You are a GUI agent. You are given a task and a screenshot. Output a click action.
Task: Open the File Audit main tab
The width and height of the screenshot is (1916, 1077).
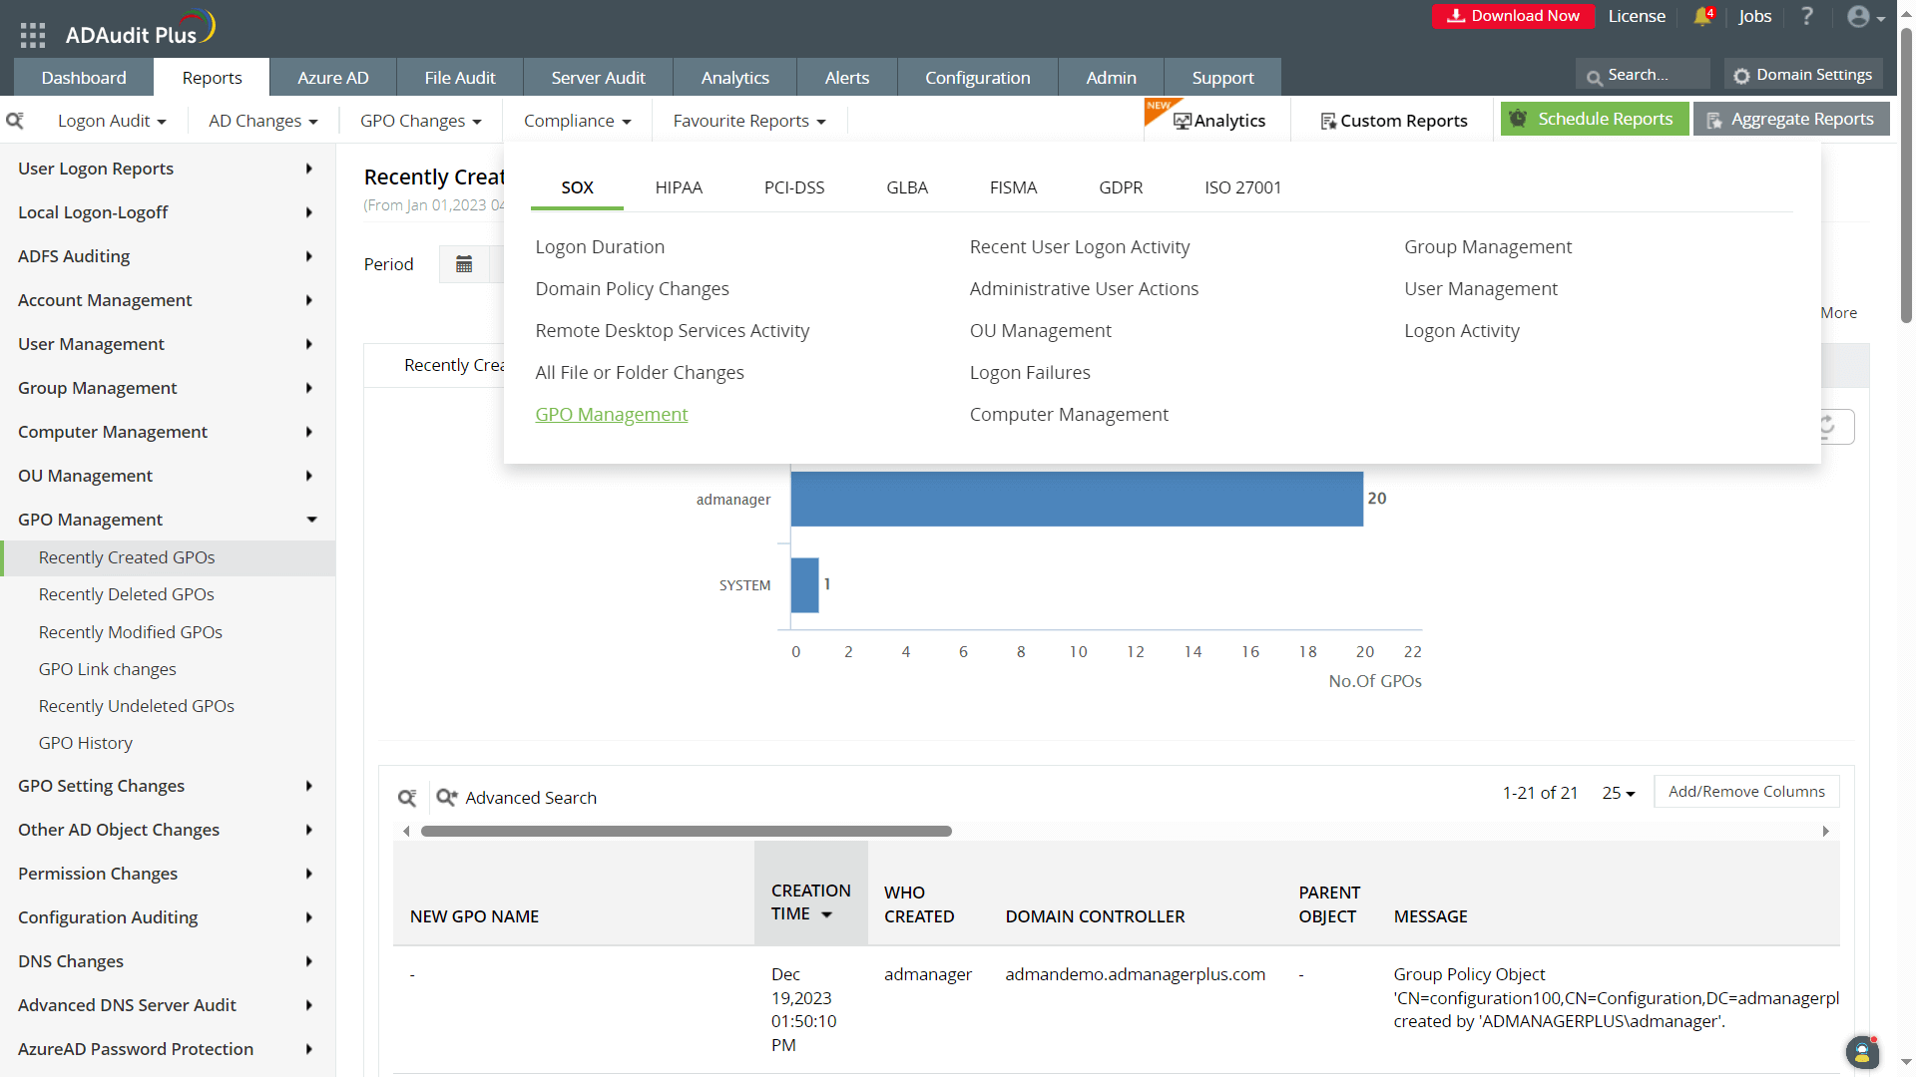(x=459, y=78)
